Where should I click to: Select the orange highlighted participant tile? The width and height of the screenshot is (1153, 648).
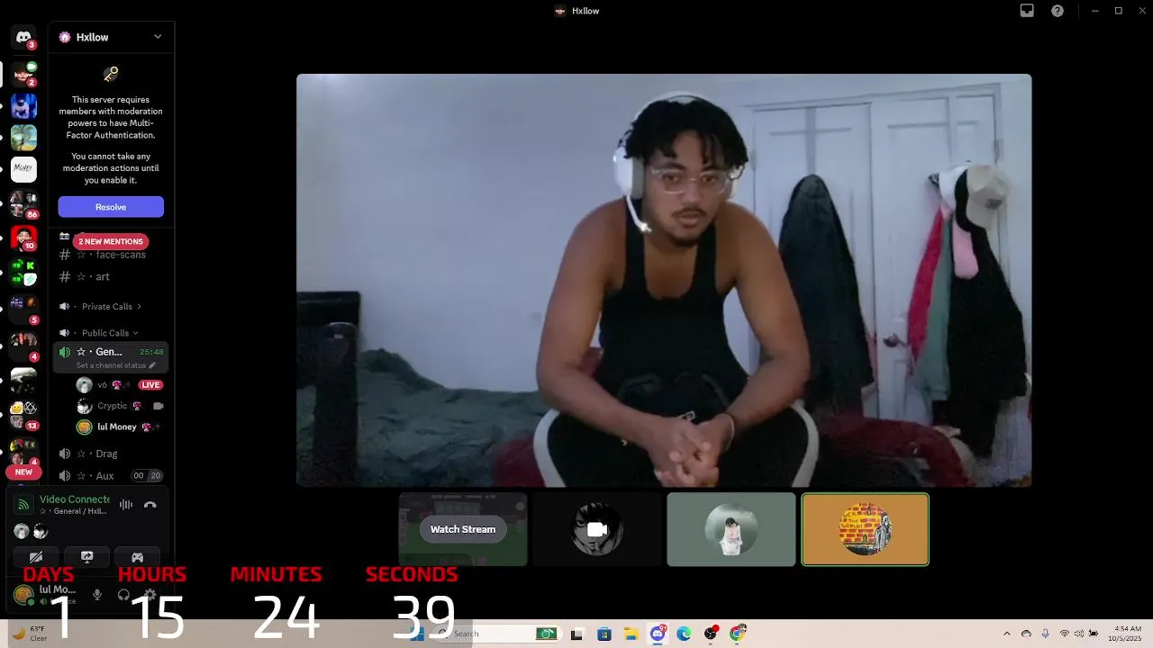[x=865, y=529]
